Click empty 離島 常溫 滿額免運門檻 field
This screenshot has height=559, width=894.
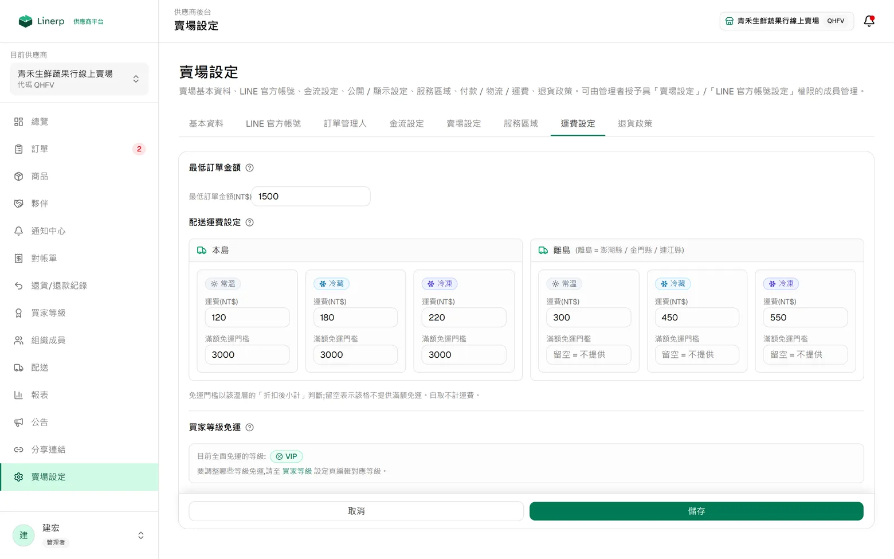(x=589, y=355)
